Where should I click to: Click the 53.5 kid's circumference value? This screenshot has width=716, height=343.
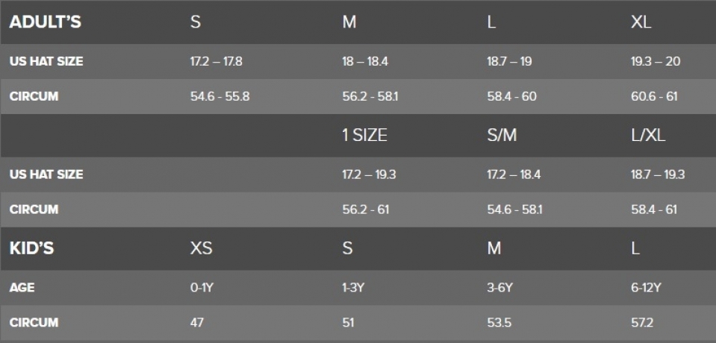click(x=499, y=322)
